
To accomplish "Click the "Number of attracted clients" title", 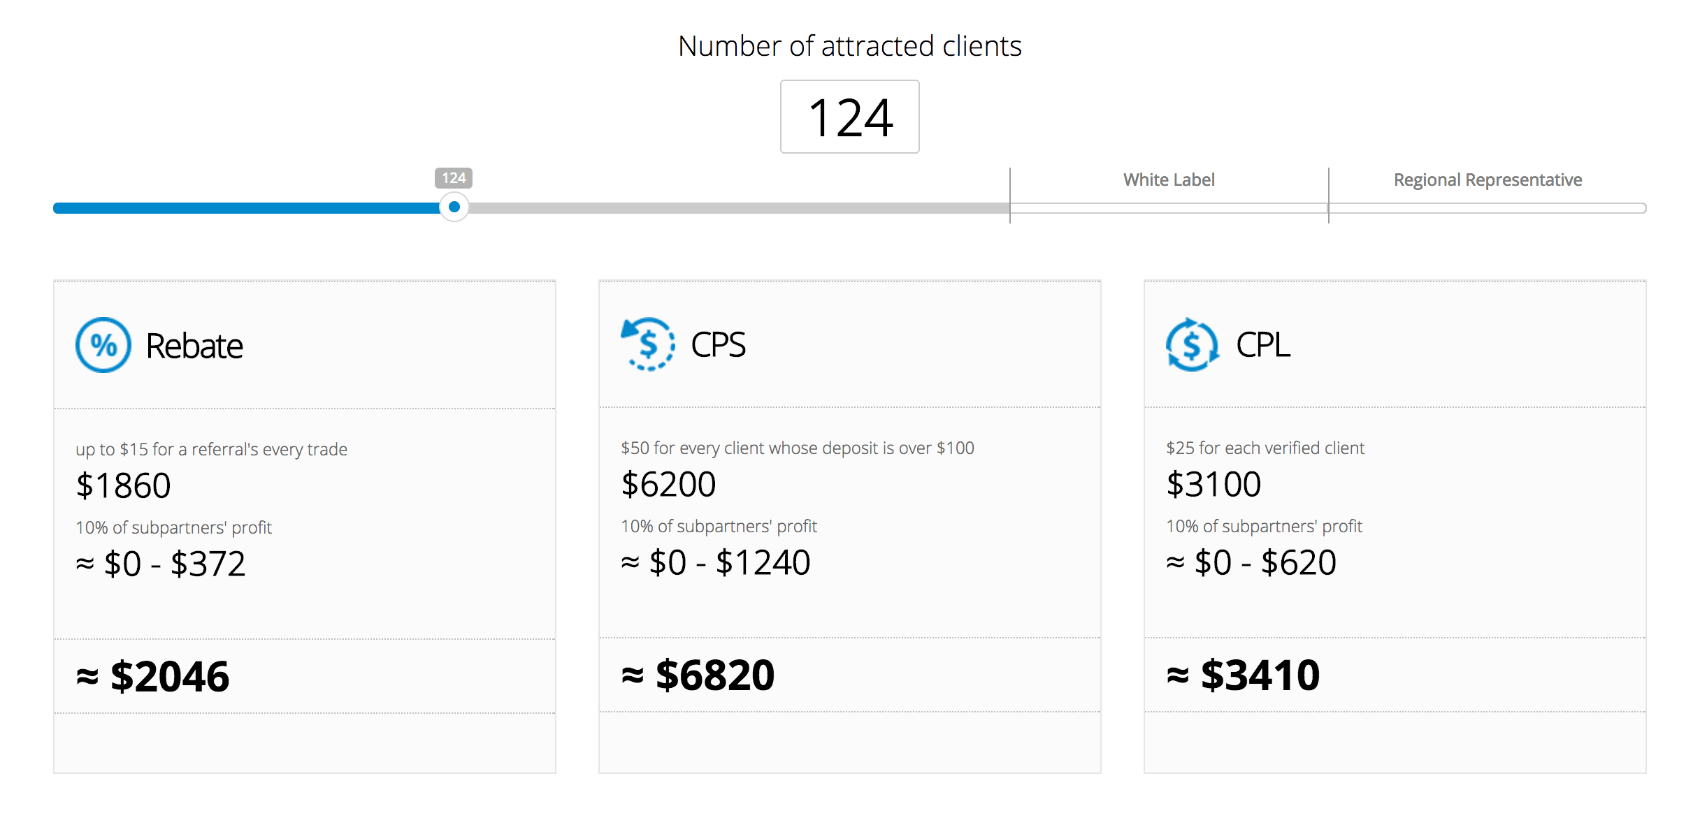I will (x=849, y=46).
